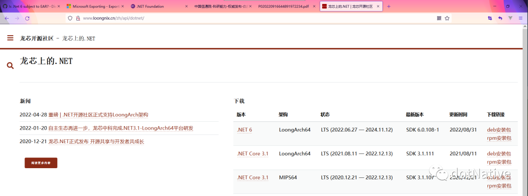Download rpm安装包 for the MIPS64 row
This screenshot has height=196, width=528.
click(499, 186)
